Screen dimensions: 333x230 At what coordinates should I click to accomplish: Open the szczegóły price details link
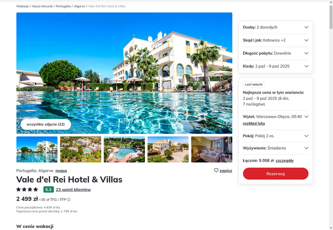[x=285, y=161]
